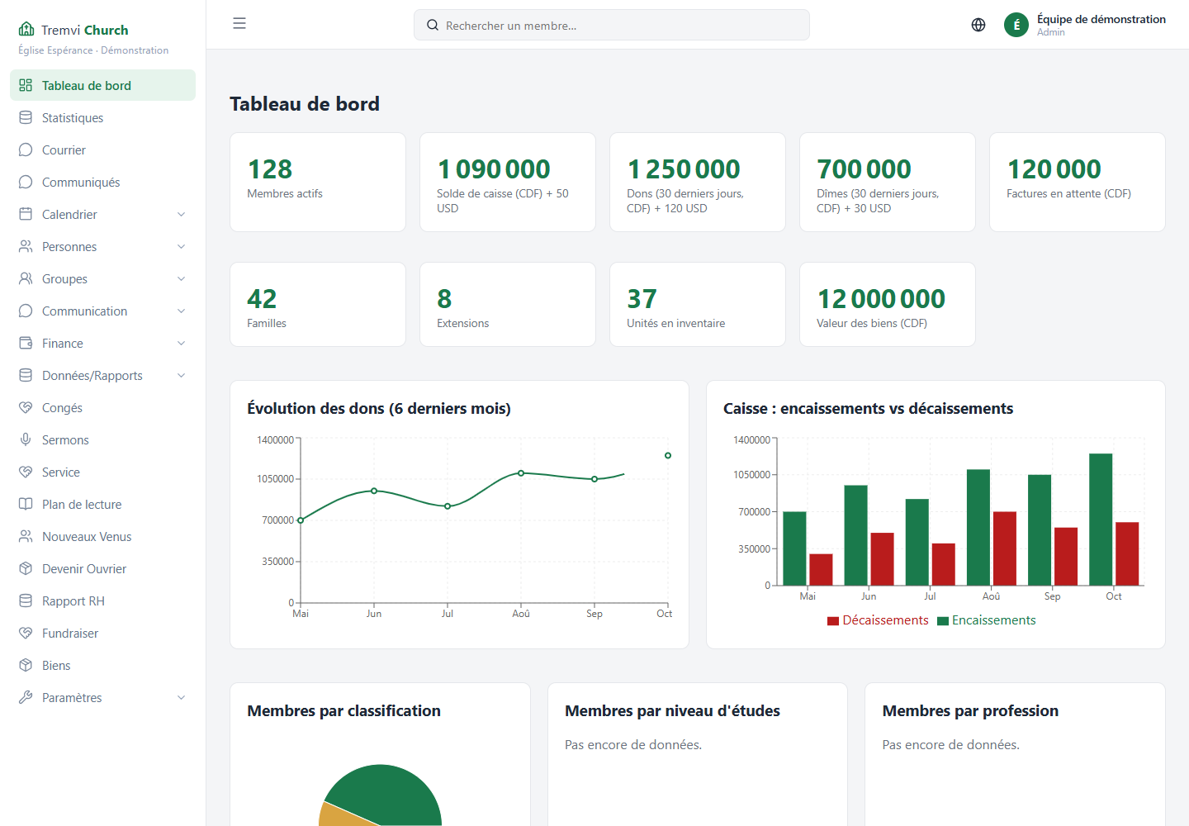This screenshot has width=1189, height=826.
Task: Click the Courrier chat bubble icon
Action: point(26,150)
